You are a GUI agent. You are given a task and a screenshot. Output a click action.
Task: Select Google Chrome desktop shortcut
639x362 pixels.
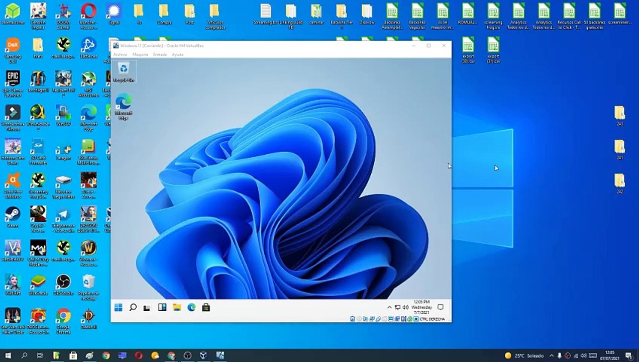63,321
